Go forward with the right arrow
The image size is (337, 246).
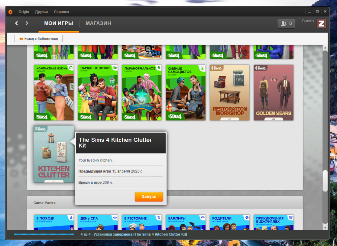[27, 23]
